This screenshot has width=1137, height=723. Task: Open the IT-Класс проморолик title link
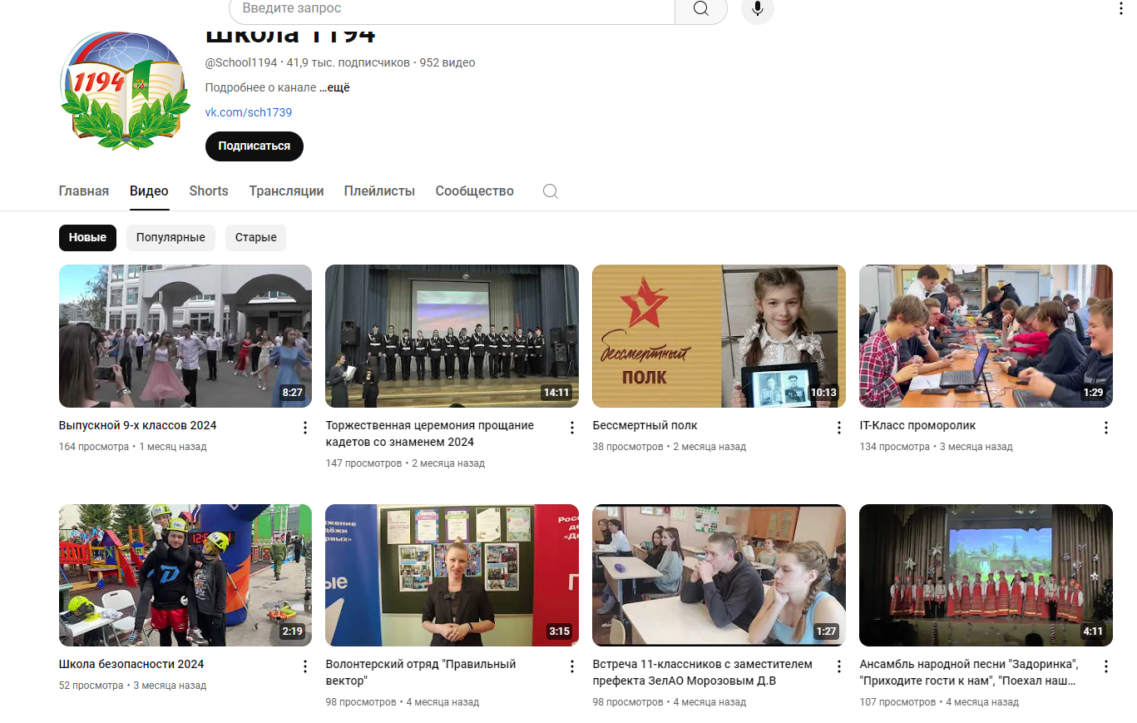(x=917, y=425)
